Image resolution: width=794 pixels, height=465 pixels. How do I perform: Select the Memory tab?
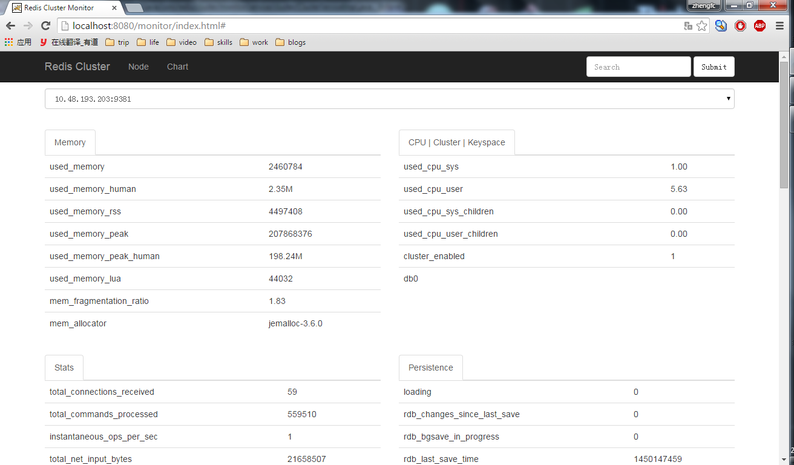coord(70,142)
